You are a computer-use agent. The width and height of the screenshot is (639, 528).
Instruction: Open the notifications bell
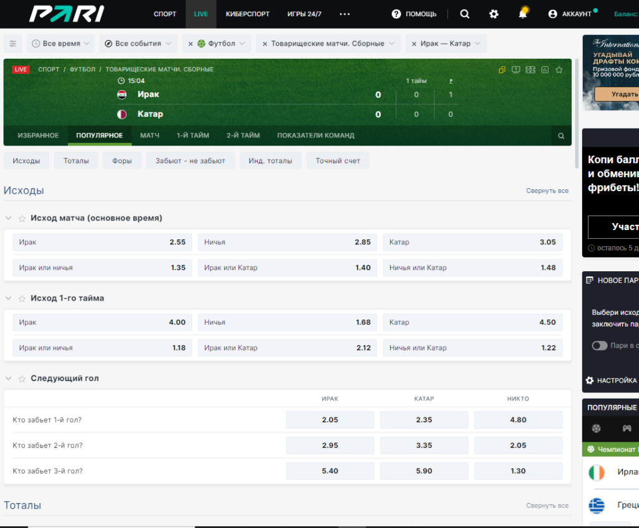click(x=522, y=14)
